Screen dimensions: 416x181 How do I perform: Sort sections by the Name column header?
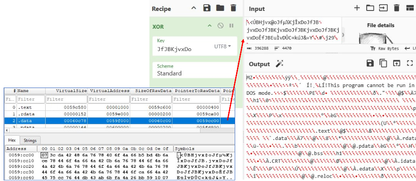pos(31,91)
